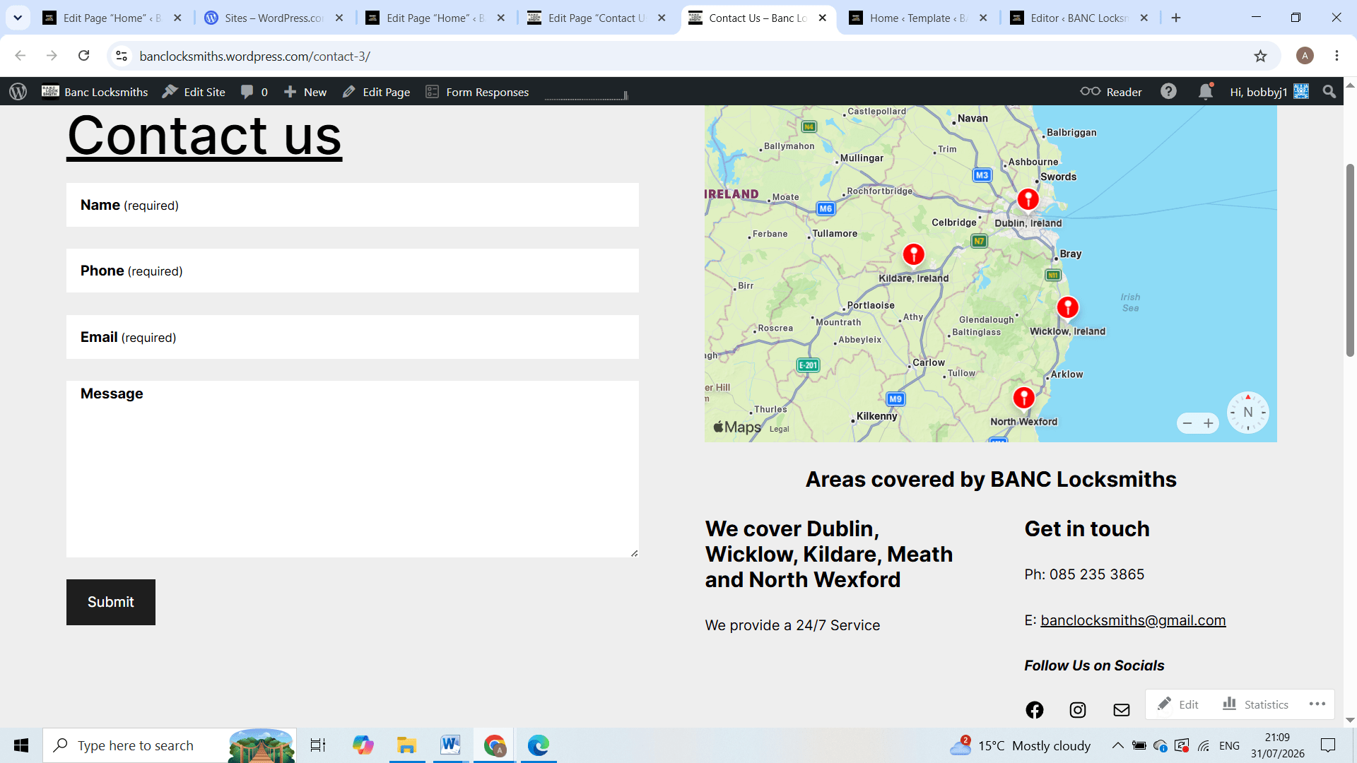Screen dimensions: 1357x763
Task: Open Task View on the taskbar
Action: 318,745
